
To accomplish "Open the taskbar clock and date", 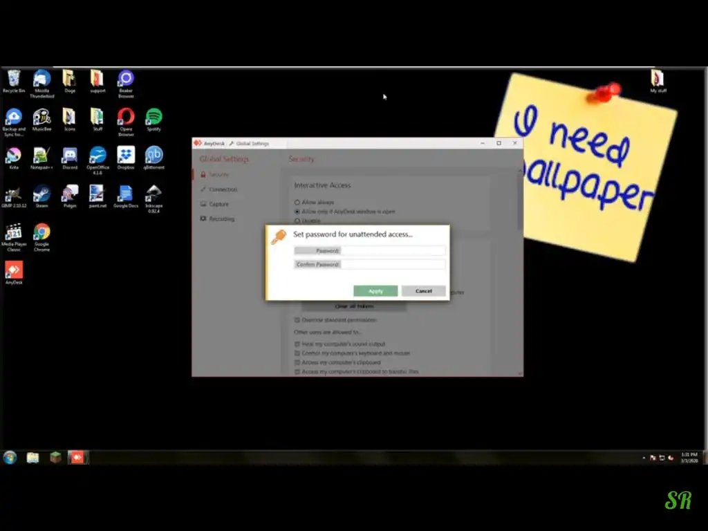I will coord(689,458).
